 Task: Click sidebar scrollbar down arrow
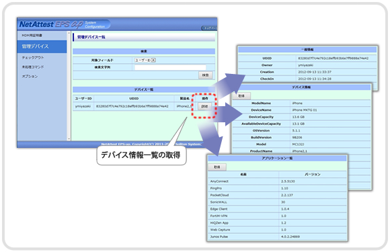pyautogui.click(x=69, y=139)
